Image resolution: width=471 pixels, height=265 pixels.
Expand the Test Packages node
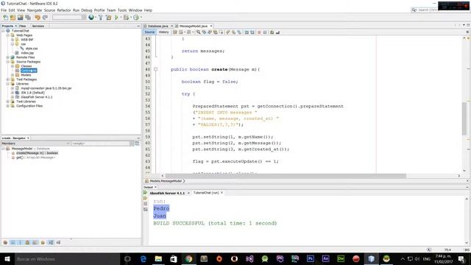(x=8, y=79)
